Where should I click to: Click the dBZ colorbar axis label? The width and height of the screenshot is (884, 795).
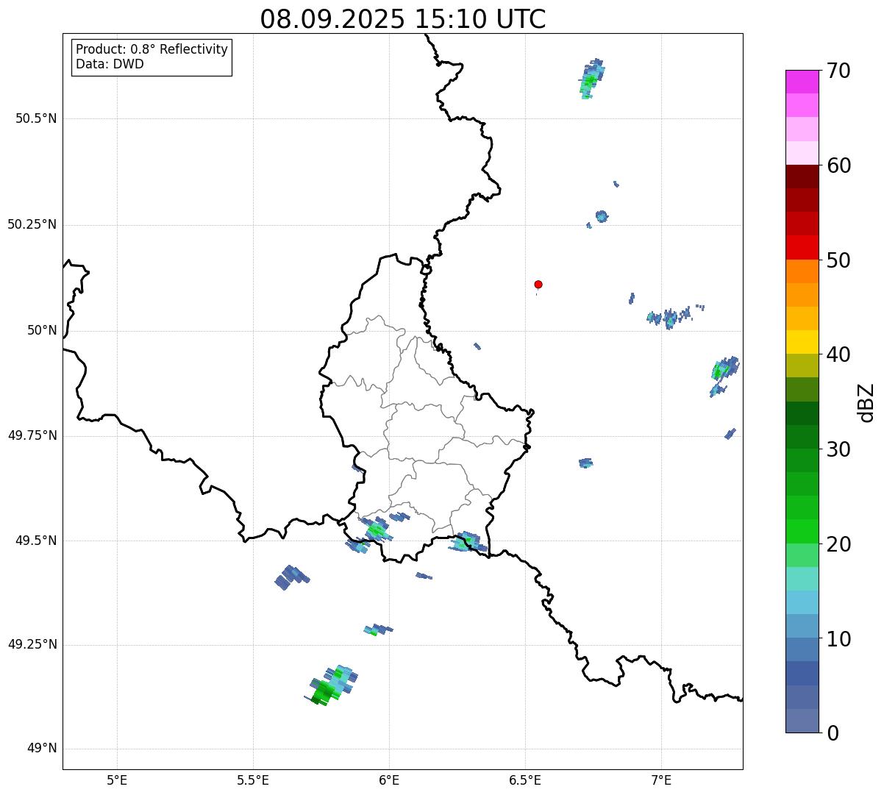866,402
